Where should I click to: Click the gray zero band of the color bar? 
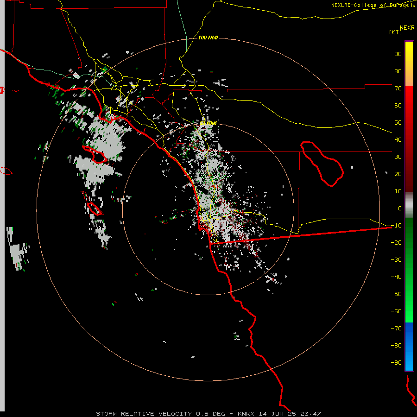pyautogui.click(x=409, y=205)
